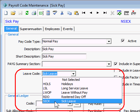Select HOLS Holidays leave code
Viewport: 140px width, 112px height.
point(82,84)
